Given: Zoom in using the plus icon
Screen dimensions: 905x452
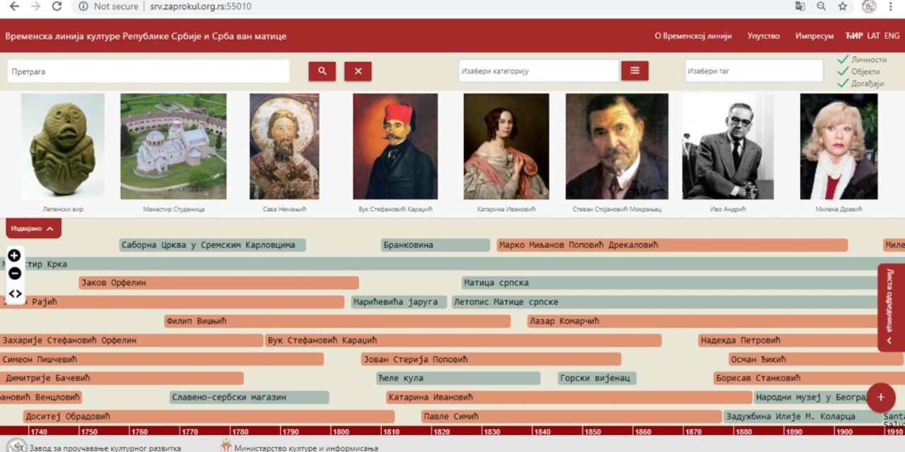Looking at the screenshot, I should [x=14, y=256].
